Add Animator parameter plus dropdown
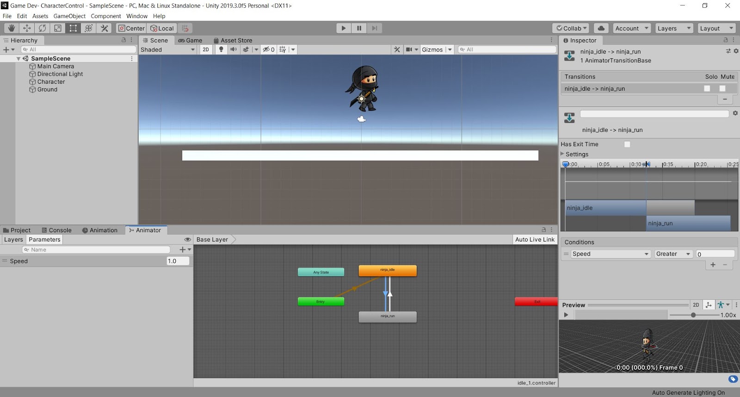This screenshot has height=397, width=740. coord(185,249)
